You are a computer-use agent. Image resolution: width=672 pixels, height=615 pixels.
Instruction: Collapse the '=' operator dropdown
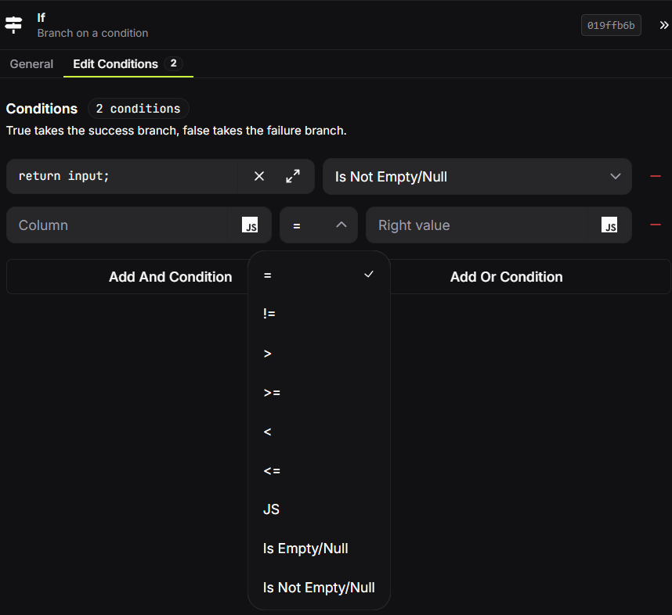tap(319, 225)
